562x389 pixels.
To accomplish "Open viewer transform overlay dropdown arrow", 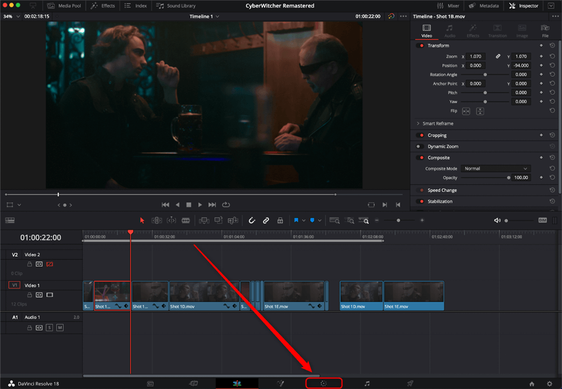I will 19,205.
